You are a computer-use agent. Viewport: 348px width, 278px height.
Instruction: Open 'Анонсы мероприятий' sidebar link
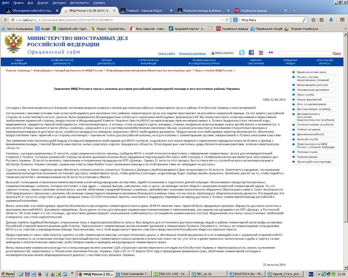(x=309, y=99)
